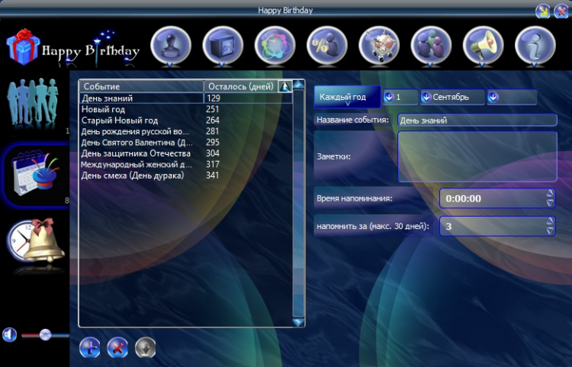Increase 'напомнить за' days with up arrow
Image resolution: width=572 pixels, height=367 pixels.
[550, 222]
